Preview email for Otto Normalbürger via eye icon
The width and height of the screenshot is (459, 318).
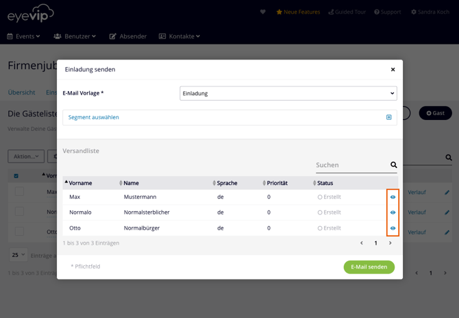[393, 228]
